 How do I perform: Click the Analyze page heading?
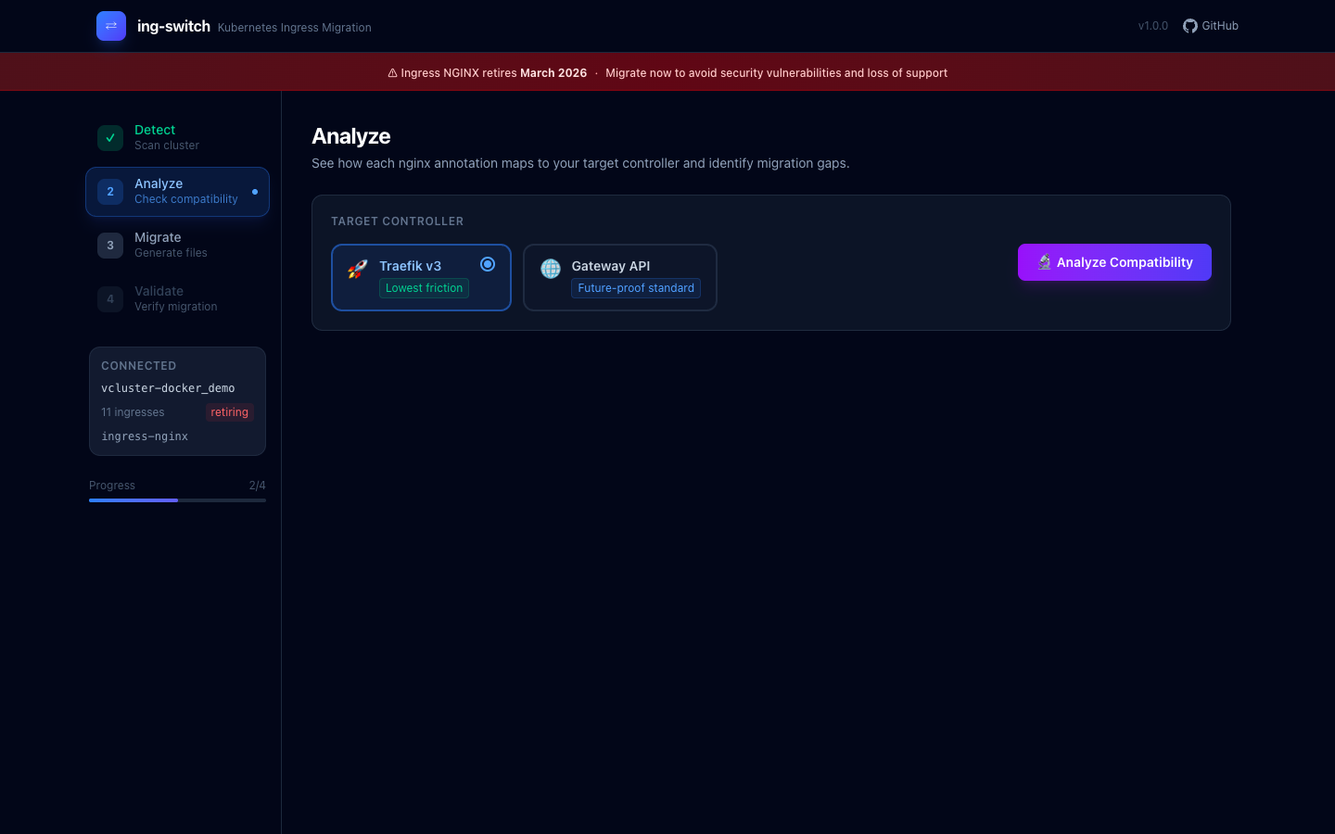tap(351, 136)
